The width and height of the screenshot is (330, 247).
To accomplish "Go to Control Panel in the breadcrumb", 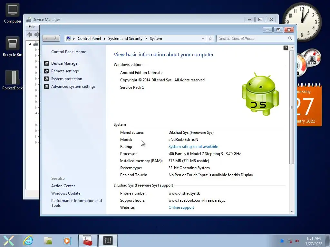I will pos(89,39).
